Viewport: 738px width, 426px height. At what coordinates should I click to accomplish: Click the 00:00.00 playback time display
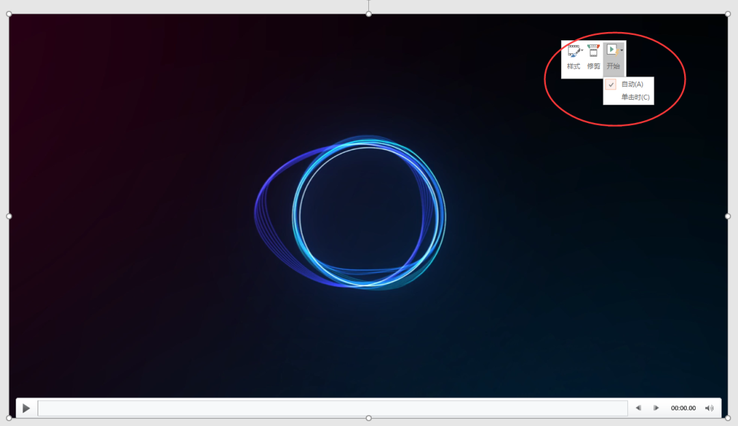[683, 408]
